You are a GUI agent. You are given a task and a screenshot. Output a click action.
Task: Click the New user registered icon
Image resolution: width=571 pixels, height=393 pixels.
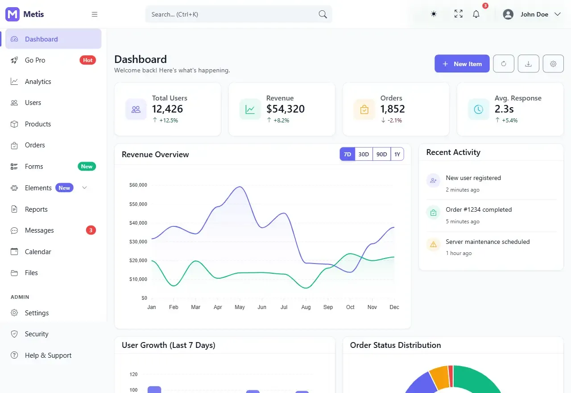pos(433,180)
